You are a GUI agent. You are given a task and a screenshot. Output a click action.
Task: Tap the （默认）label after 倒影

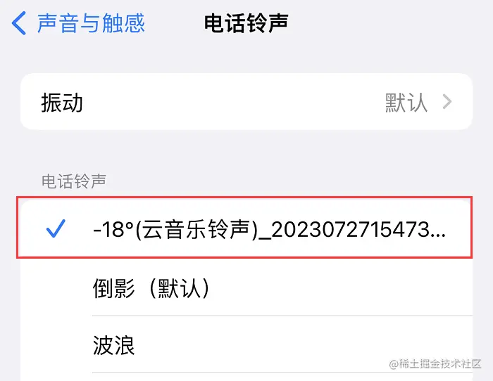coord(179,288)
